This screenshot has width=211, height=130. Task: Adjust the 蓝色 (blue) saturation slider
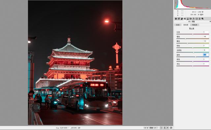pos(196,57)
